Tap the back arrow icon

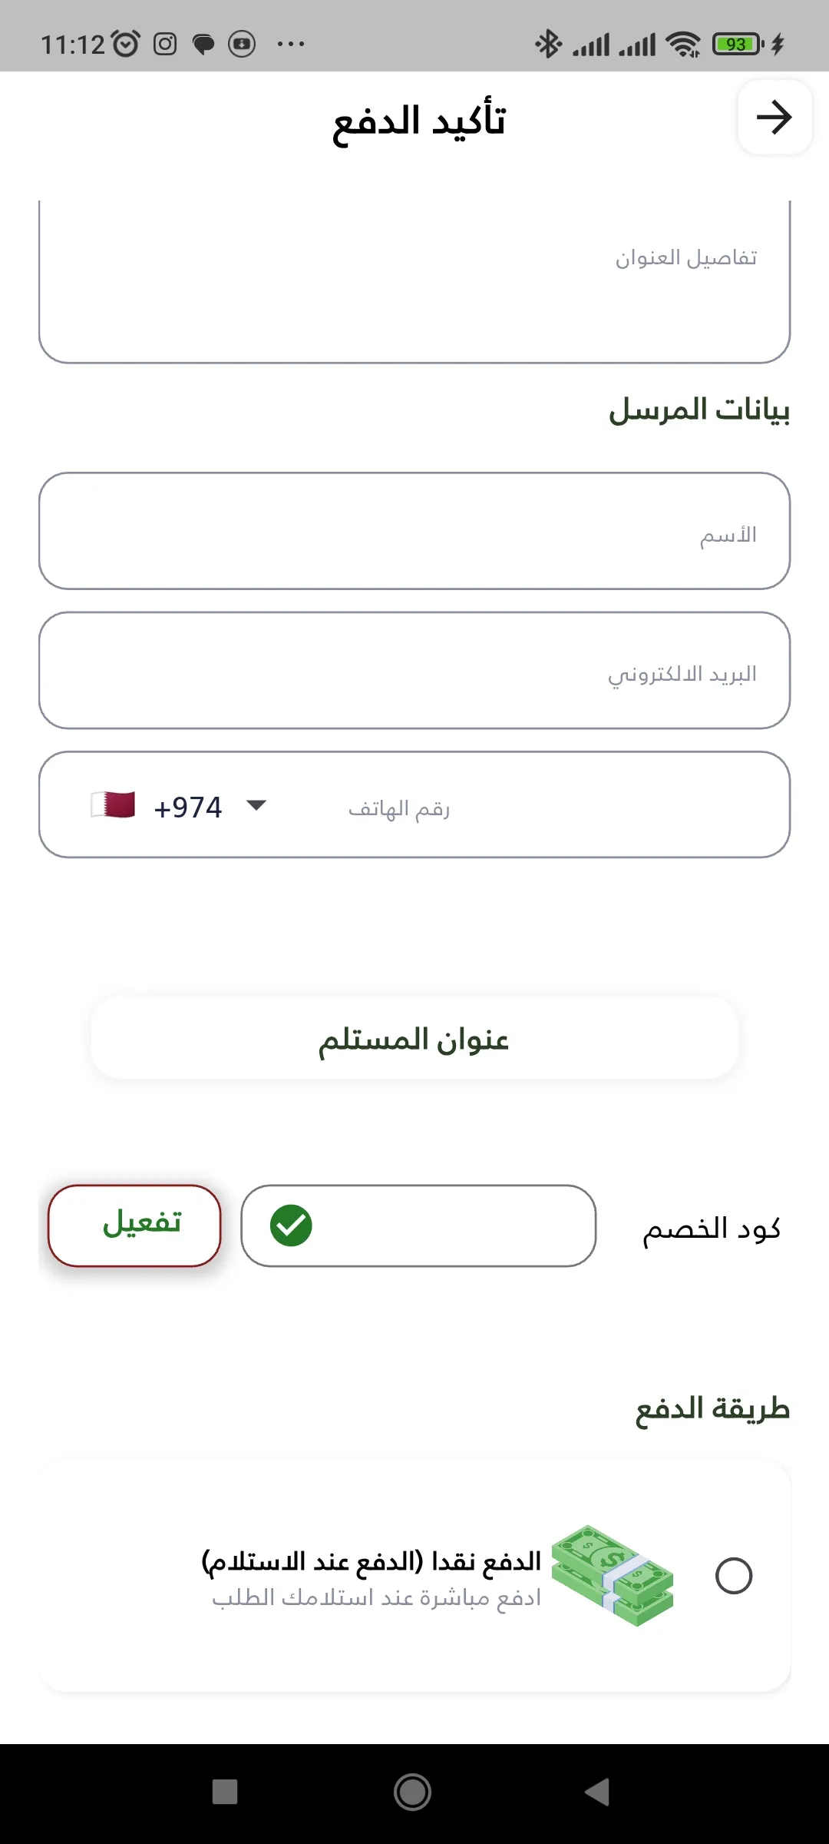click(x=774, y=118)
